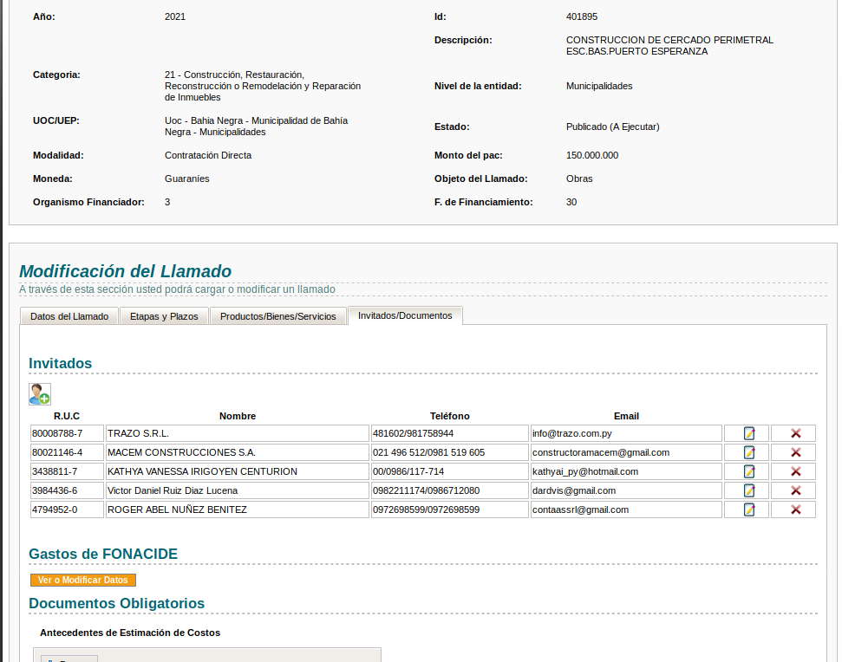Click phone 0982211174/0986712080
842x662 pixels.
(450, 490)
